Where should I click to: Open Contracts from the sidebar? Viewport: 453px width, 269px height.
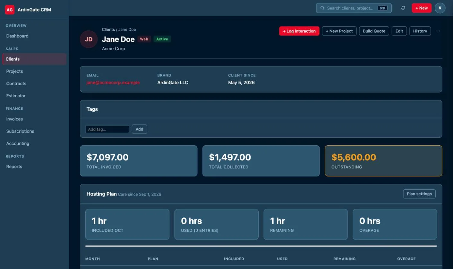click(x=34, y=83)
